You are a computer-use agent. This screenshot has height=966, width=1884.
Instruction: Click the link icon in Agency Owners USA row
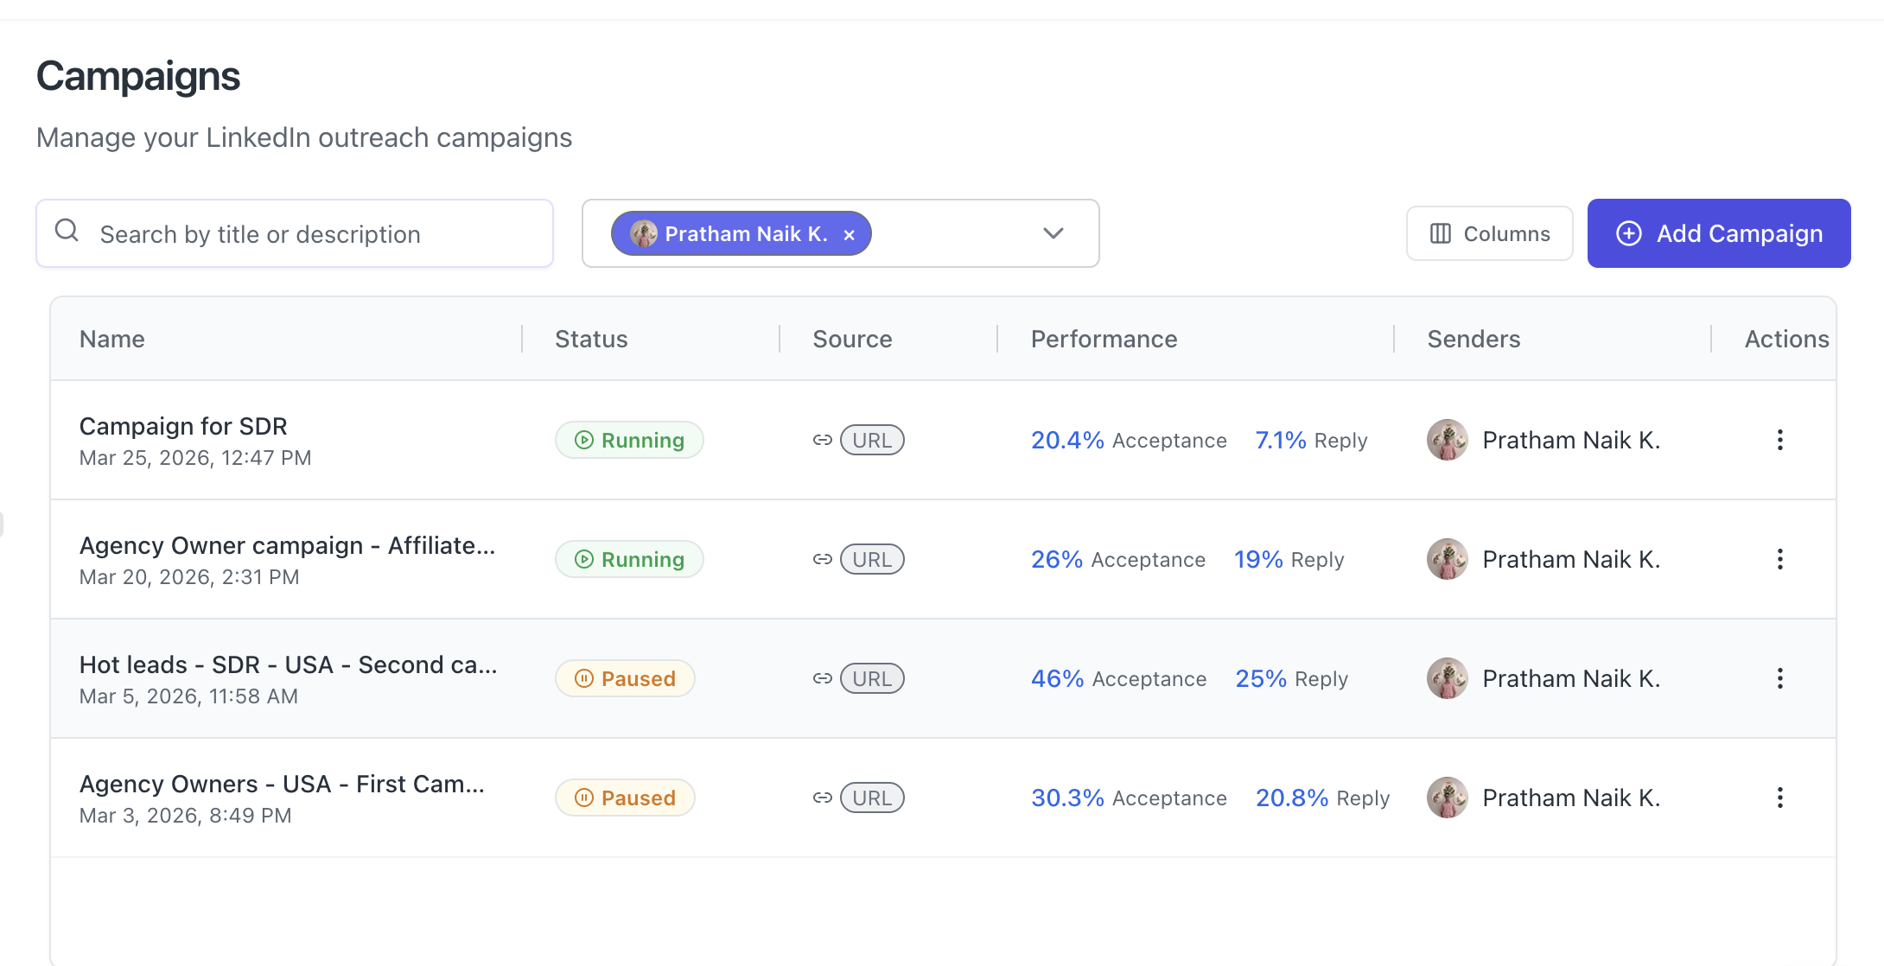(x=822, y=798)
